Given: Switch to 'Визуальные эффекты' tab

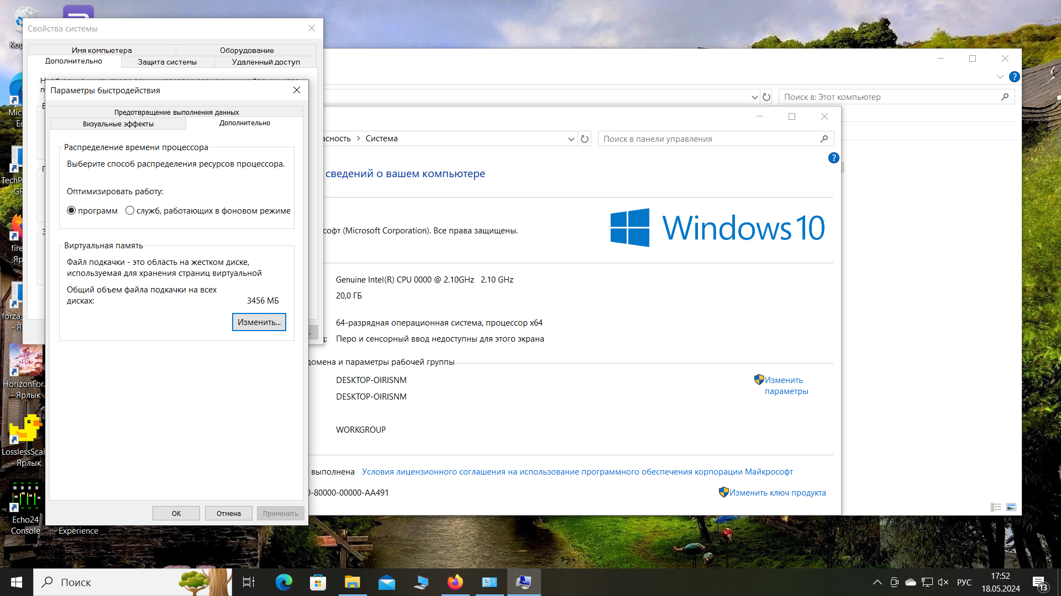Looking at the screenshot, I should click(118, 124).
